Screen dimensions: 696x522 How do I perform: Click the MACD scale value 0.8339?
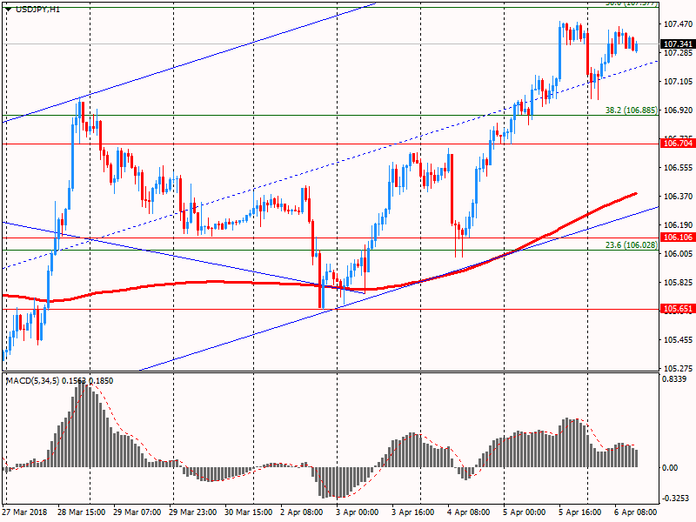[x=674, y=379]
